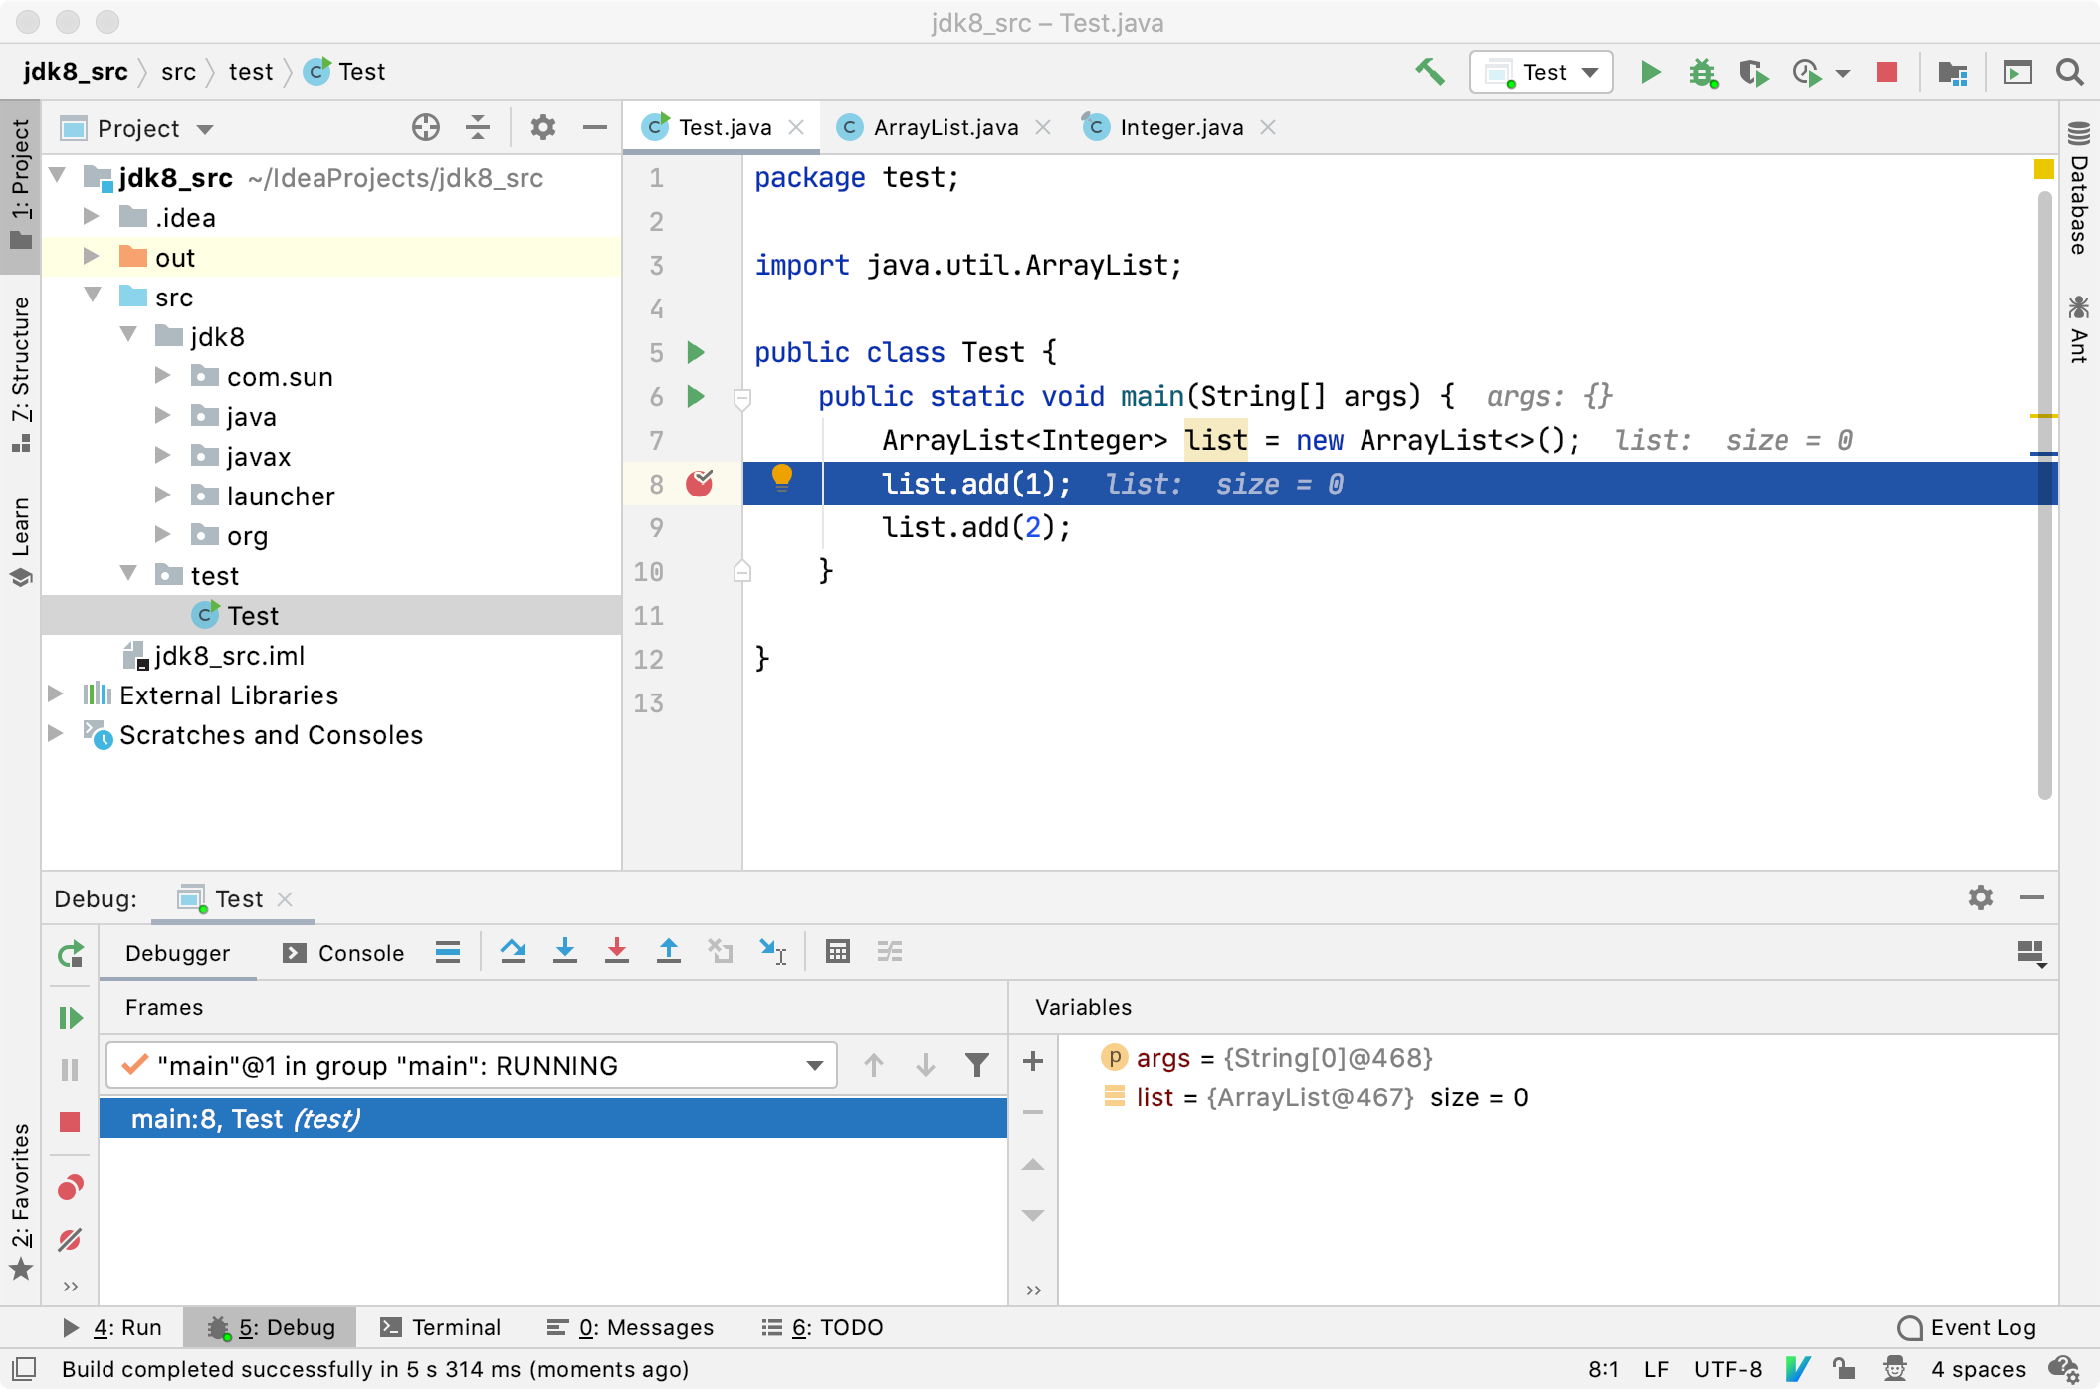This screenshot has height=1389, width=2100.
Task: Switch to the ArrayList.java editor tab
Action: pyautogui.click(x=945, y=127)
